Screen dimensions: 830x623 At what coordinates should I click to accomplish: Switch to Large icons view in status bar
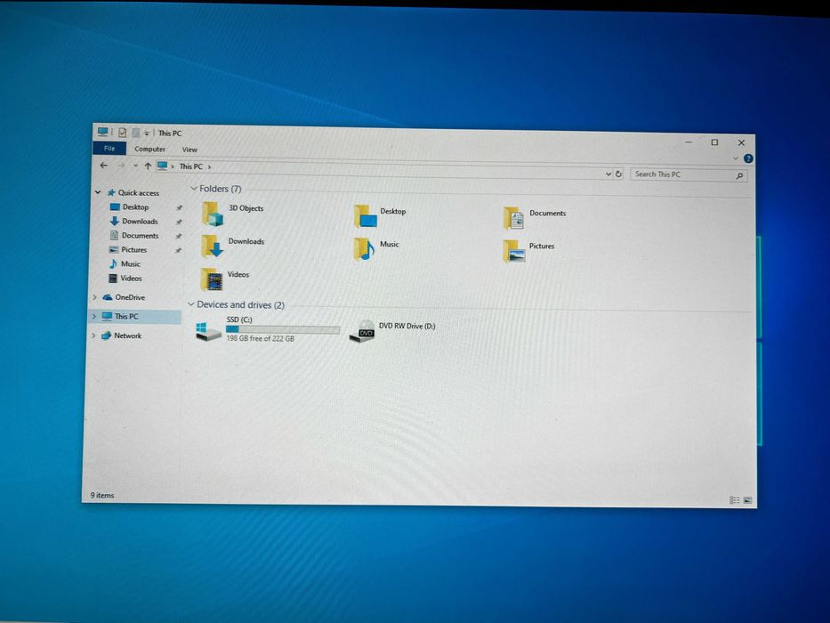coord(747,500)
